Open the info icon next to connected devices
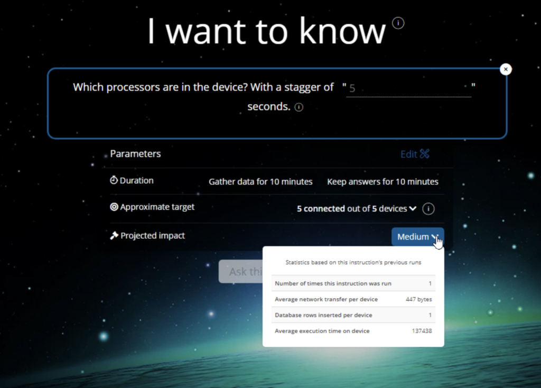Image resolution: width=541 pixels, height=388 pixels. [428, 208]
